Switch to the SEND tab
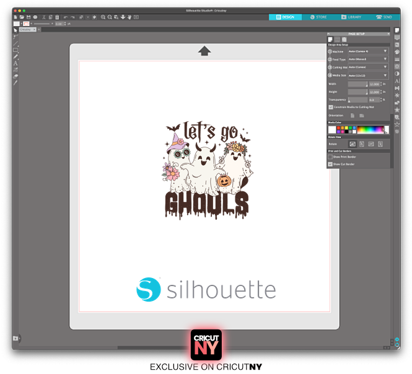 tap(384, 17)
